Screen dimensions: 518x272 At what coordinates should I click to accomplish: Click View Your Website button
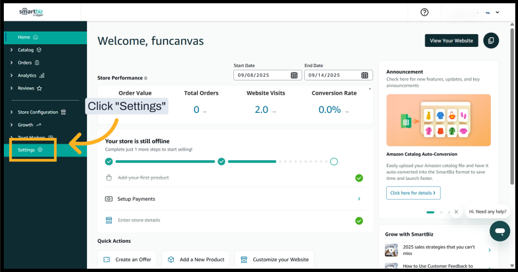pos(451,40)
